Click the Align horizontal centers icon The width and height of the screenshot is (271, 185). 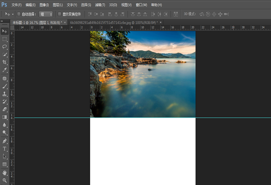[116, 14]
